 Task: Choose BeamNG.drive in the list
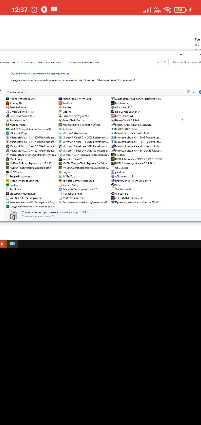coord(16,107)
